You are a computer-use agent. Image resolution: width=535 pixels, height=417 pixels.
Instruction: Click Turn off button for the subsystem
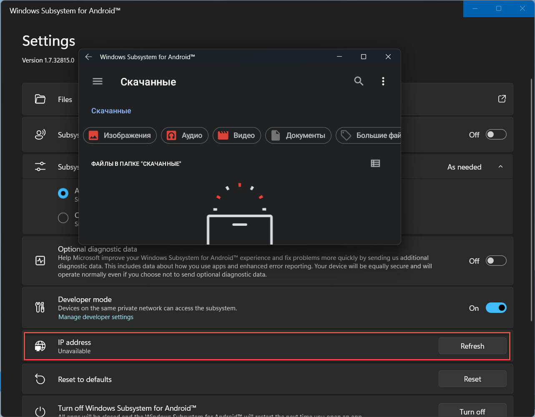tap(472, 410)
